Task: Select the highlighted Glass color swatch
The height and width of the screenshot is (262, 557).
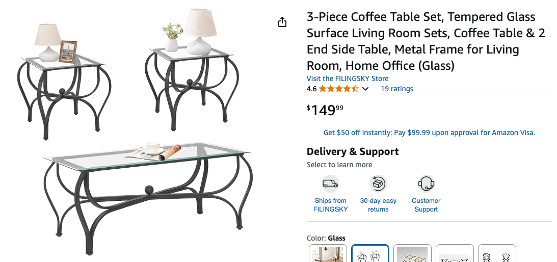Action: click(370, 254)
